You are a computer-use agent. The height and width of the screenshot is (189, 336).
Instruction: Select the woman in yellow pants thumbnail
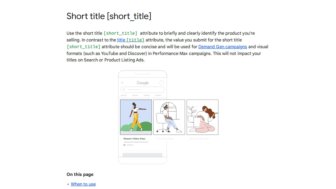136,117
